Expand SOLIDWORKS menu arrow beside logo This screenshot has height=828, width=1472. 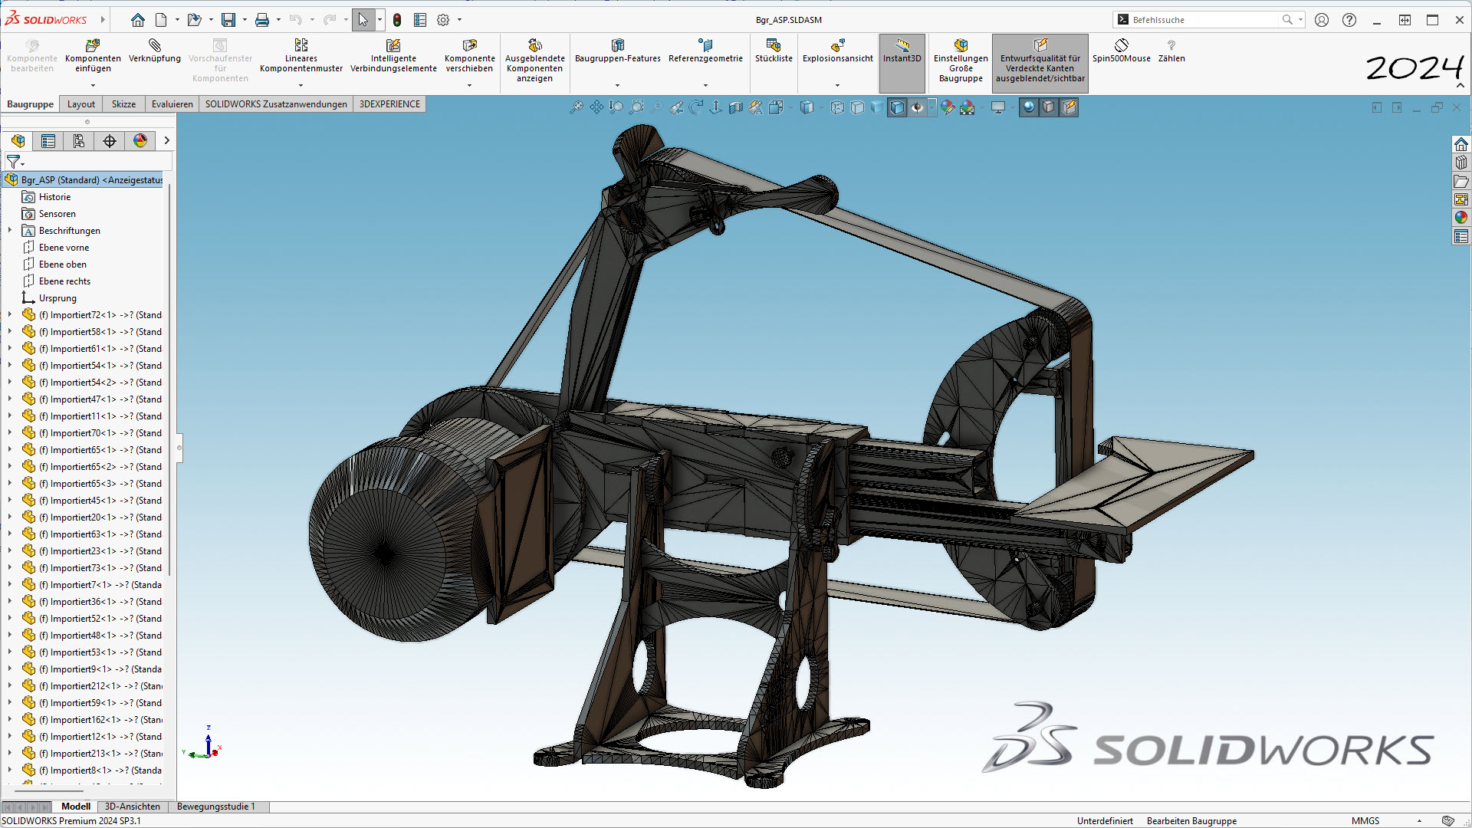tap(102, 20)
